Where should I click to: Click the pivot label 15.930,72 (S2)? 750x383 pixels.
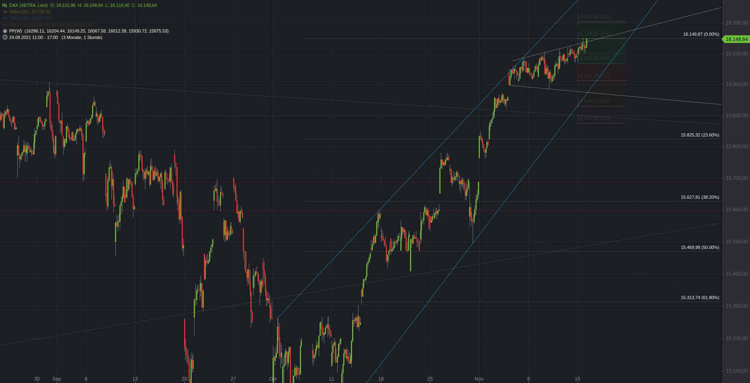pos(593,101)
